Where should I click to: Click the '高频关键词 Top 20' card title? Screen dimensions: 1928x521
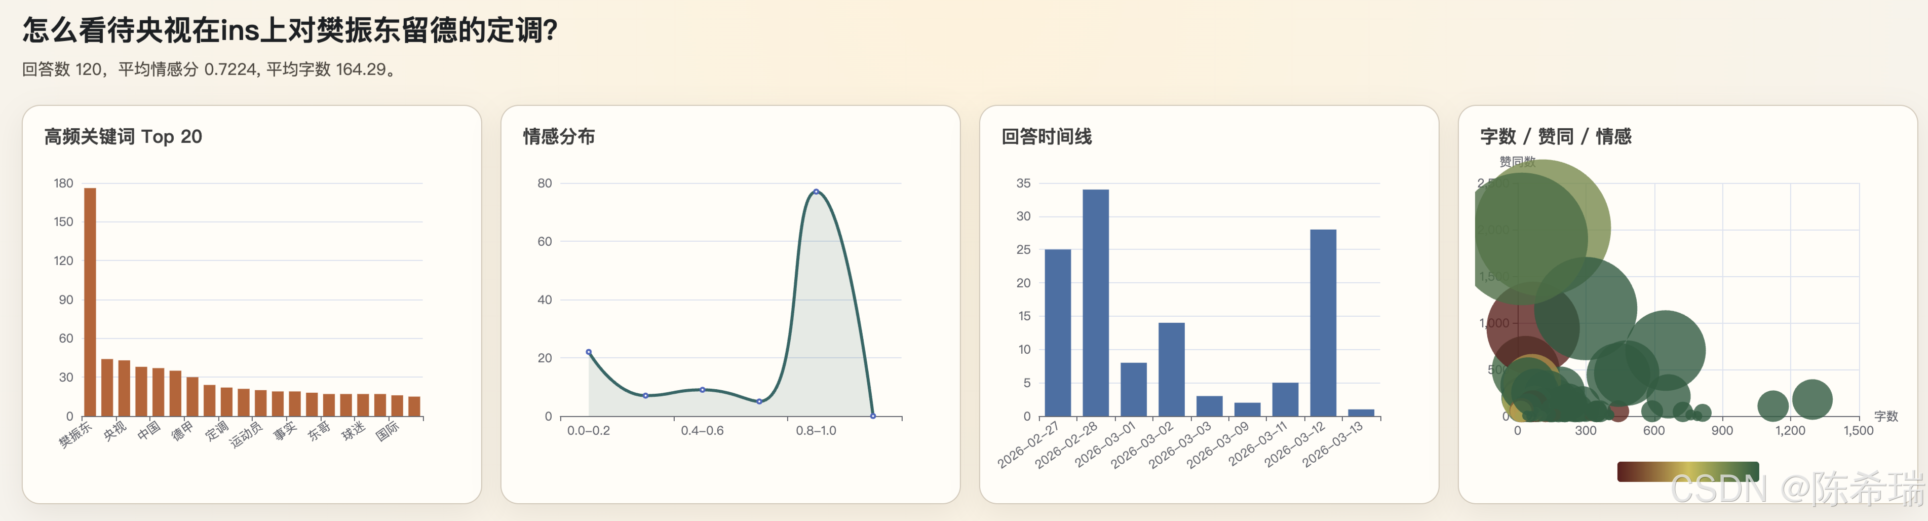click(x=123, y=136)
